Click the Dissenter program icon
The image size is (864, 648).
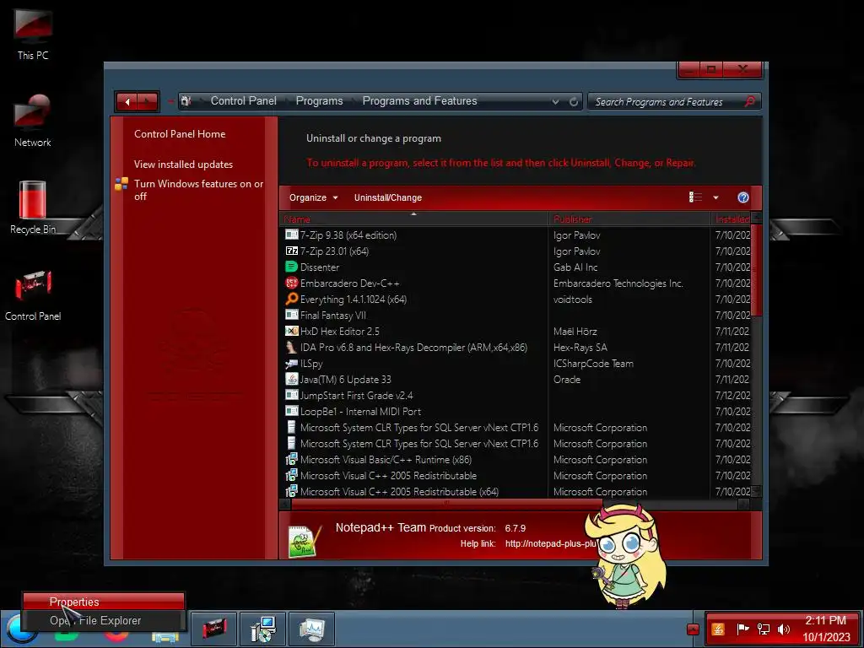coord(291,267)
